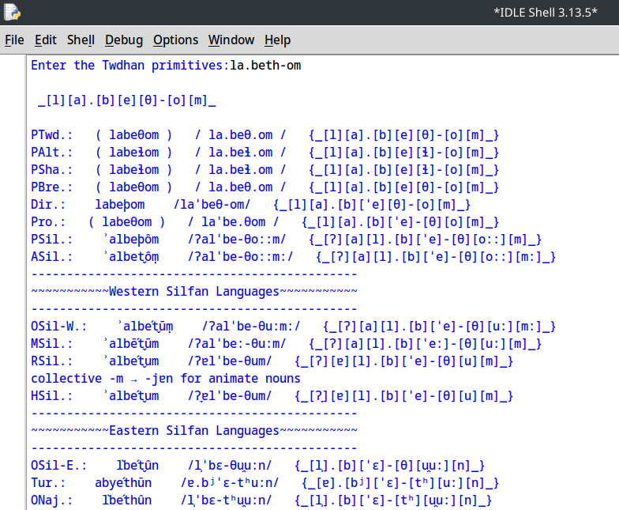
Task: Open the Shell menu
Action: (x=81, y=40)
